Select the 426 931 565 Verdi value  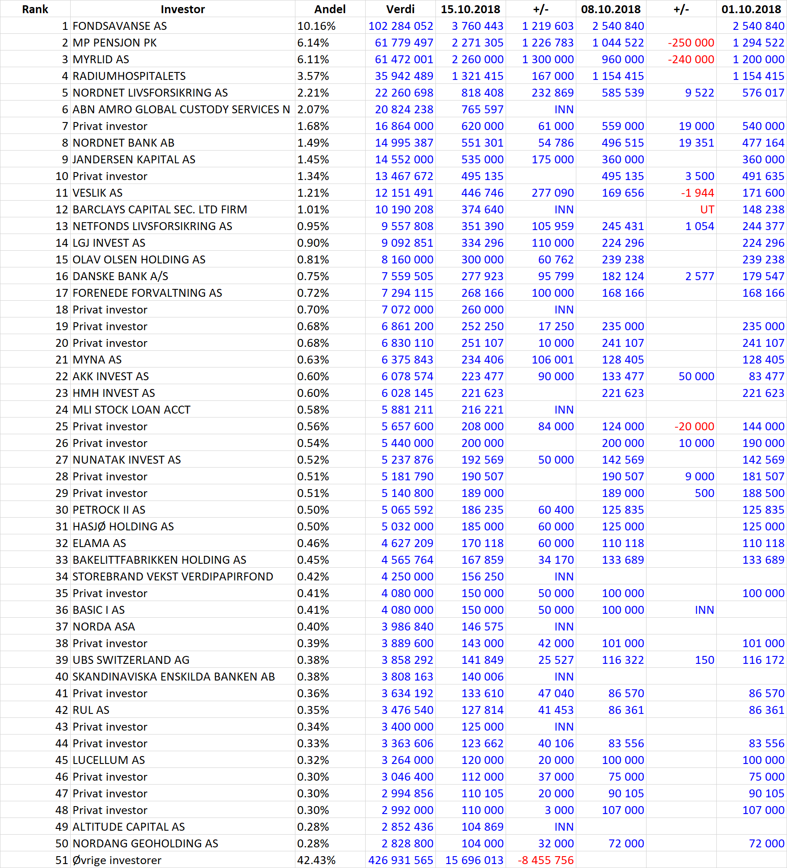(x=401, y=860)
